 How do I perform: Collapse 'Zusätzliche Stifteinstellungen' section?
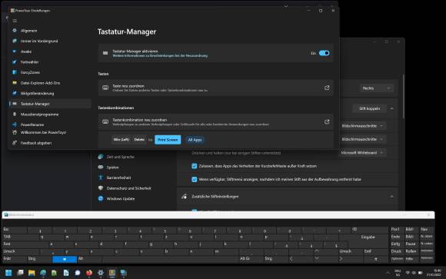392,197
